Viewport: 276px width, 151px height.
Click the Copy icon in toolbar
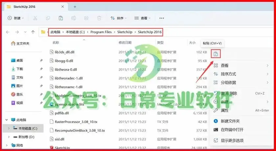tap(48, 18)
